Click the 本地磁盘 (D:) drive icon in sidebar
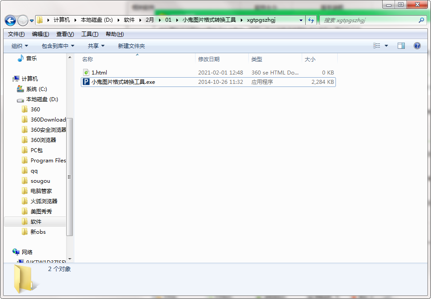 pyautogui.click(x=20, y=99)
